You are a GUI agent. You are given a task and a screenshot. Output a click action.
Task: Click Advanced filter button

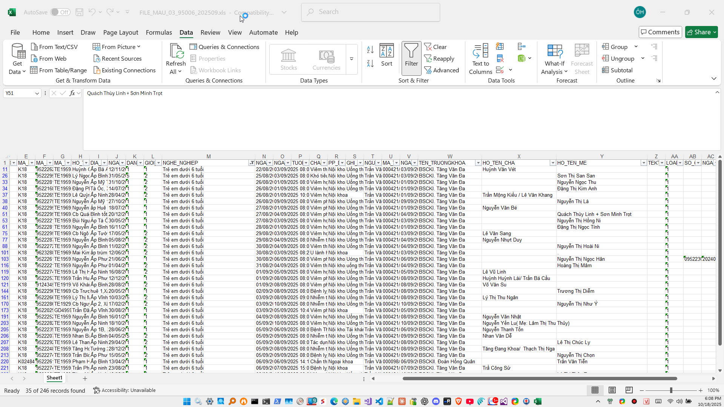point(442,70)
